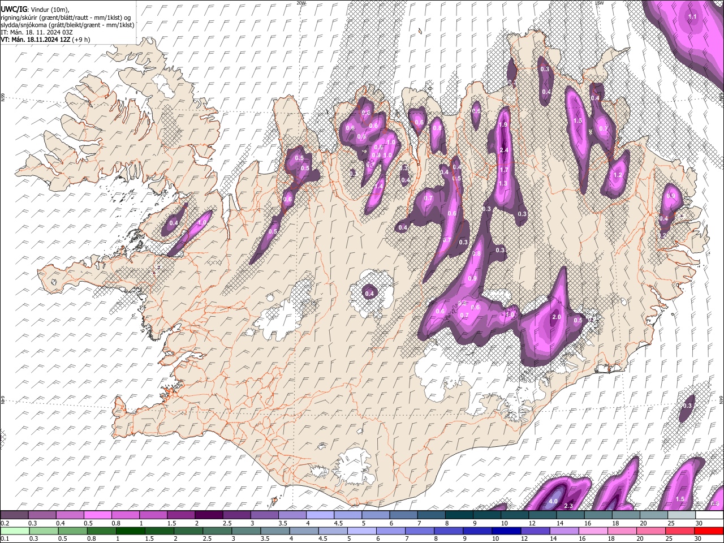Image resolution: width=724 pixels, height=543 pixels.
Task: Select the bright red 30 swatch, bottom legend row
Action: click(710, 531)
